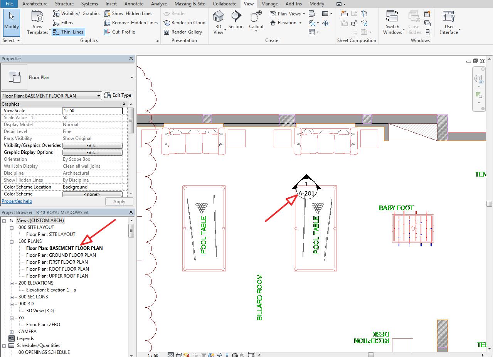
Task: Click the Apply button in Properties
Action: coord(119,201)
